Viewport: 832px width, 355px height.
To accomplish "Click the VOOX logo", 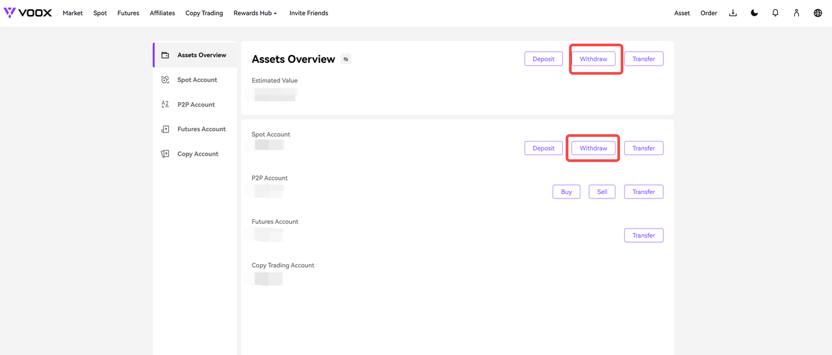I will [28, 13].
